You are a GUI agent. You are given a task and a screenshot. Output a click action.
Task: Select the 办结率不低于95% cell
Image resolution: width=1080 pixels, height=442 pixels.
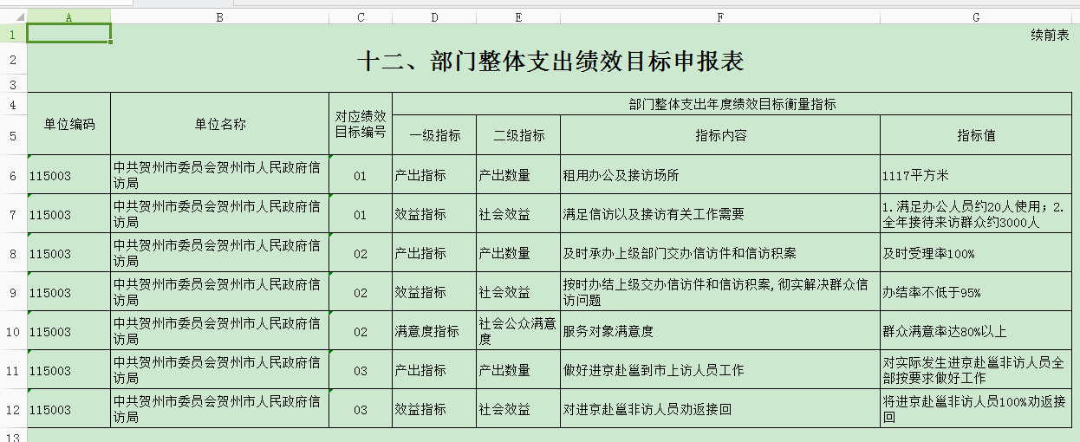(976, 292)
